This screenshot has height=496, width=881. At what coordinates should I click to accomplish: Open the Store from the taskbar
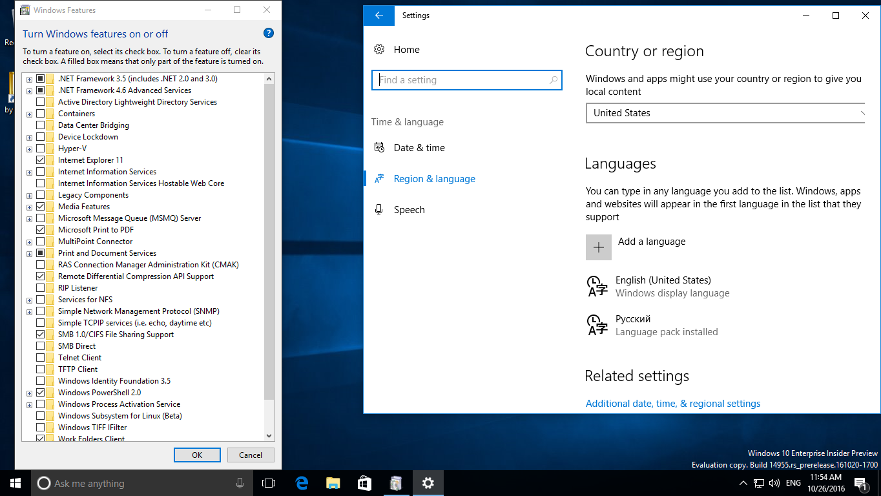click(x=365, y=483)
